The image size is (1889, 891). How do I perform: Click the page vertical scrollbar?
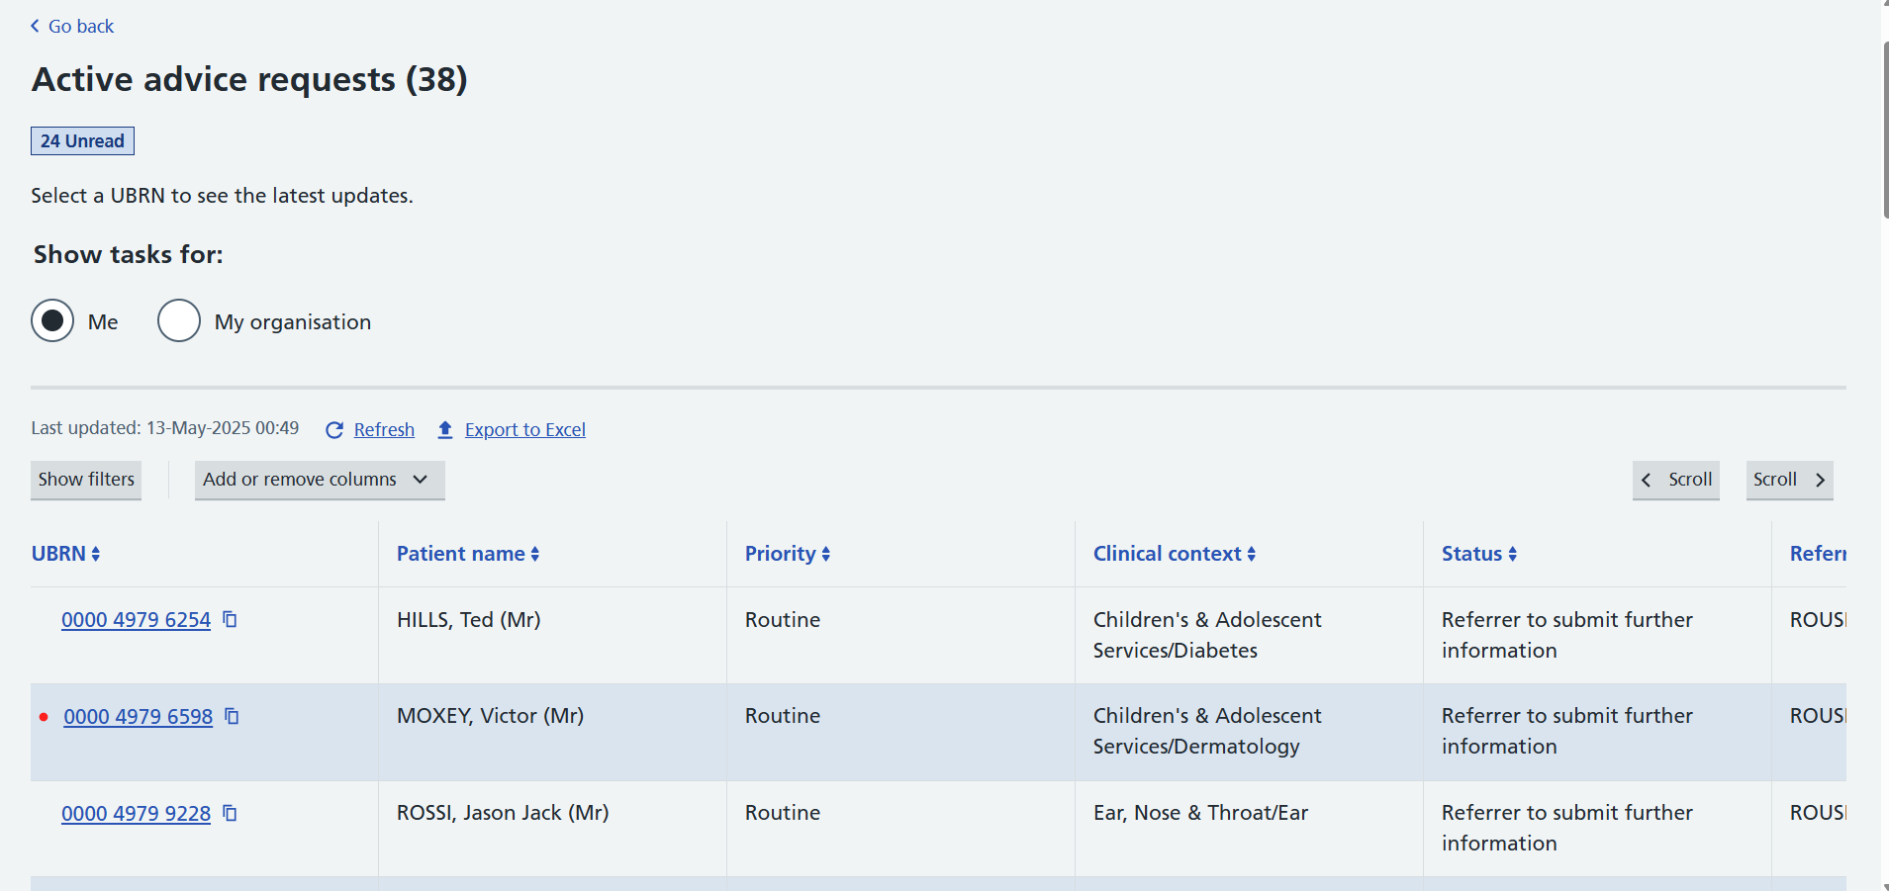[x=1885, y=129]
